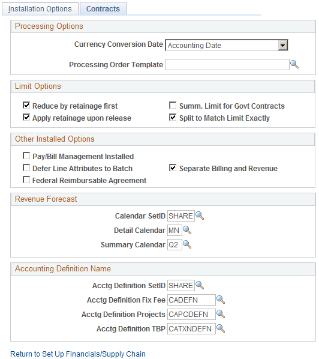Expand Currency Conversion Date dropdown
The width and height of the screenshot is (319, 359).
[x=282, y=46]
